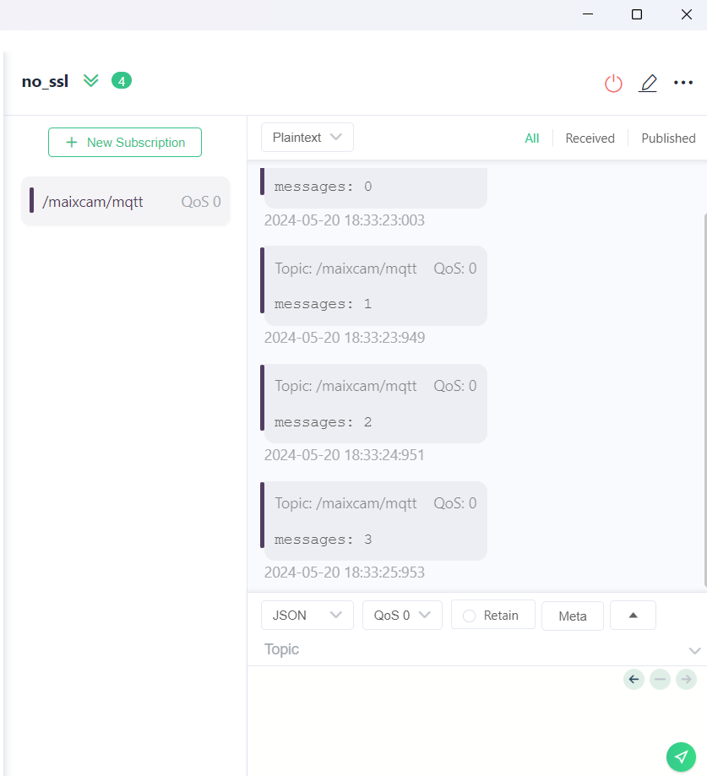Collapse publish panel with up-arrow button
This screenshot has height=776, width=707.
click(x=633, y=615)
